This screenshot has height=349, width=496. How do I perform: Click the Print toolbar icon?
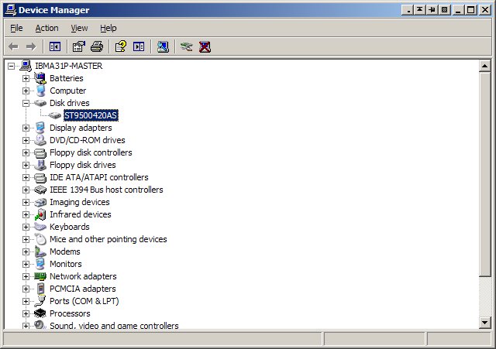[x=97, y=46]
